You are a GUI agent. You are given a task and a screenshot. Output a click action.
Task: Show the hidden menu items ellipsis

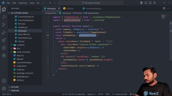click(x=44, y=3)
